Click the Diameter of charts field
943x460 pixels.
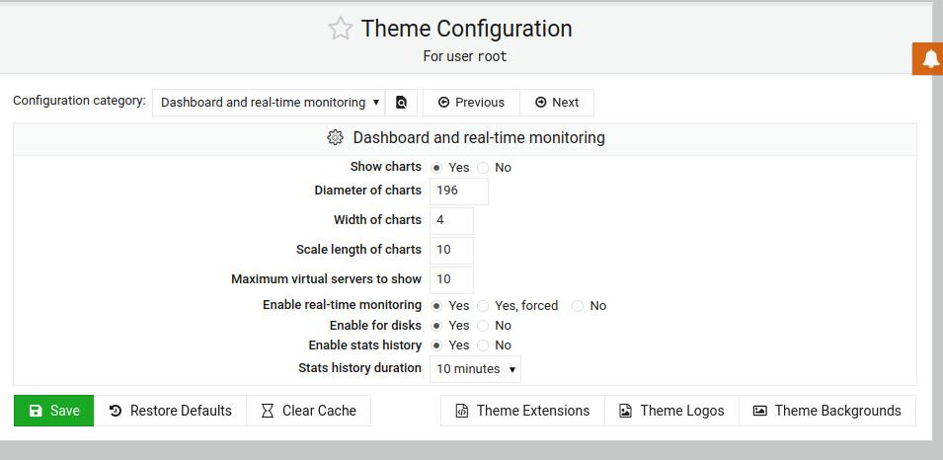click(459, 191)
